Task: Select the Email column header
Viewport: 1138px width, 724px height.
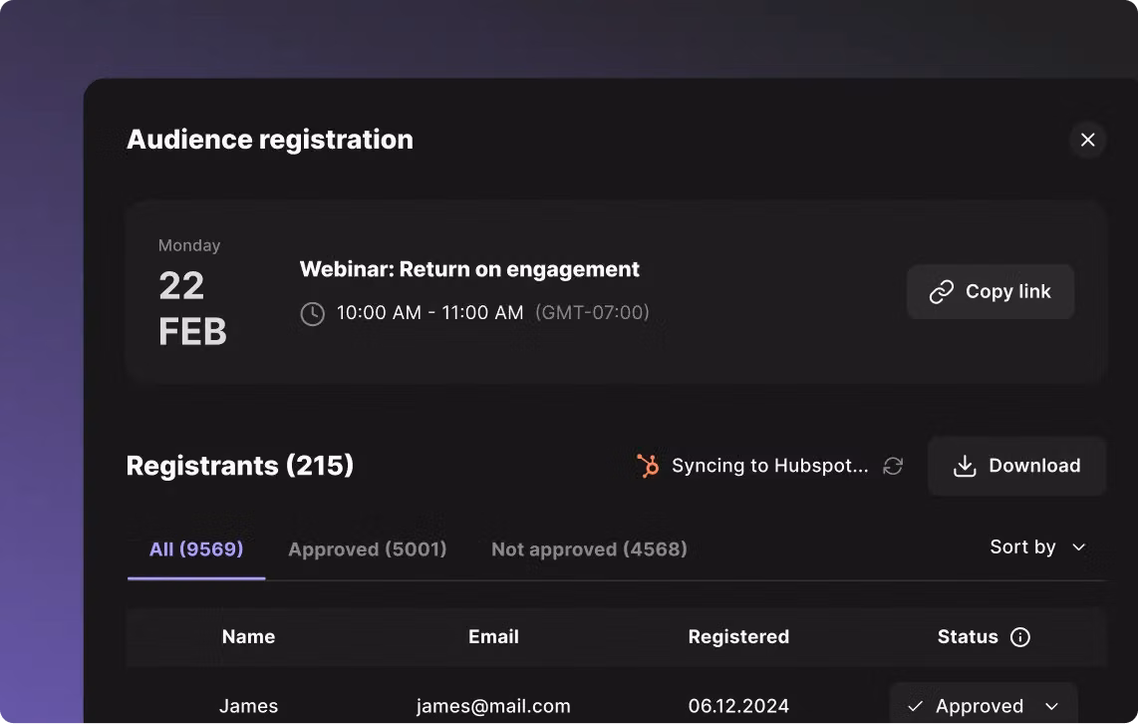Action: coord(493,636)
